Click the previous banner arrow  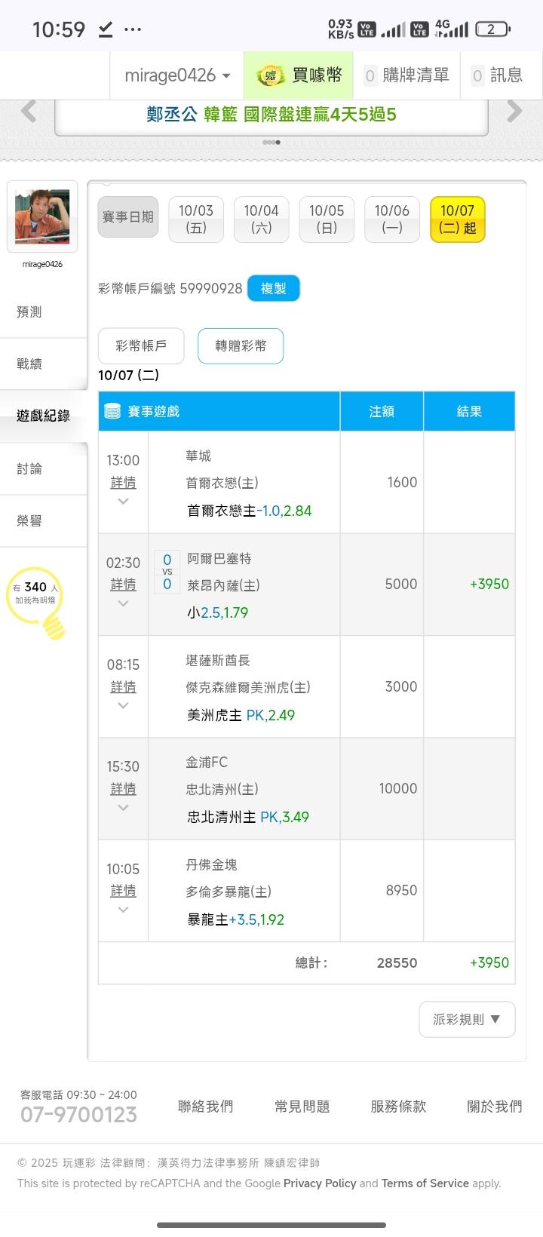29,112
